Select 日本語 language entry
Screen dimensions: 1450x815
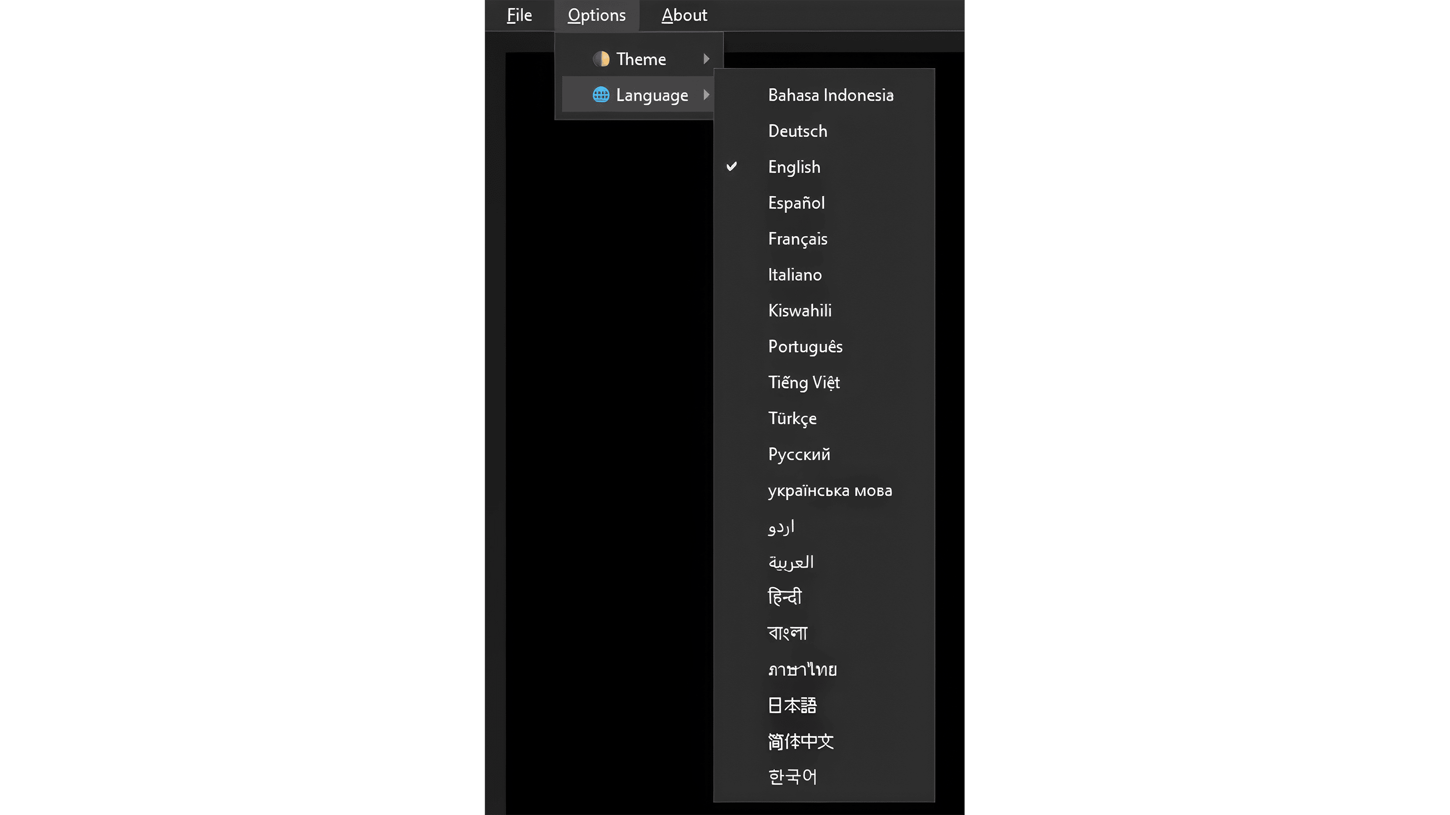(x=792, y=705)
